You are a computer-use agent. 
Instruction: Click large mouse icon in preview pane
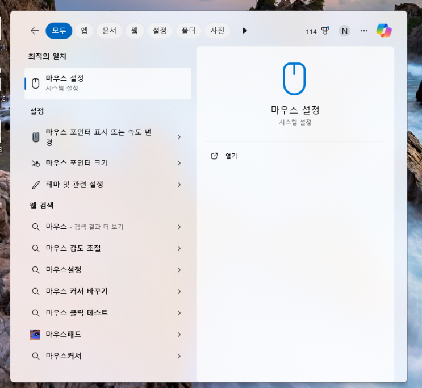(x=294, y=79)
